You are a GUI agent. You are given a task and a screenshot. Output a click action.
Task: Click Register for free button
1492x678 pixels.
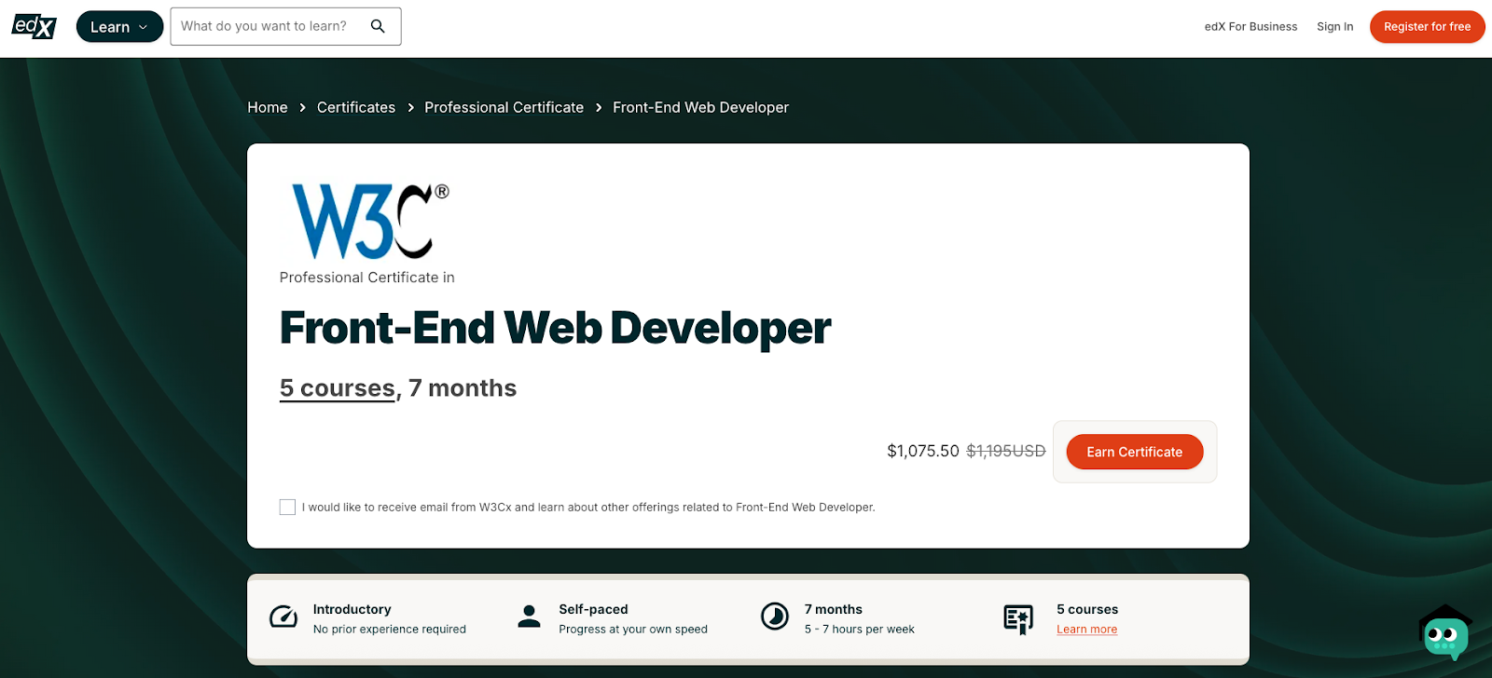(x=1427, y=27)
